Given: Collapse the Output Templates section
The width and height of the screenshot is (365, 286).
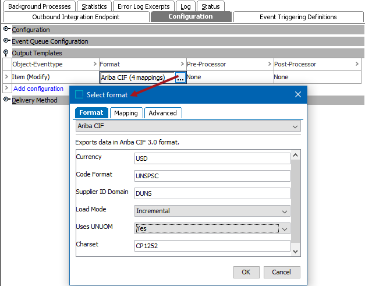Looking at the screenshot, I should pyautogui.click(x=7, y=53).
